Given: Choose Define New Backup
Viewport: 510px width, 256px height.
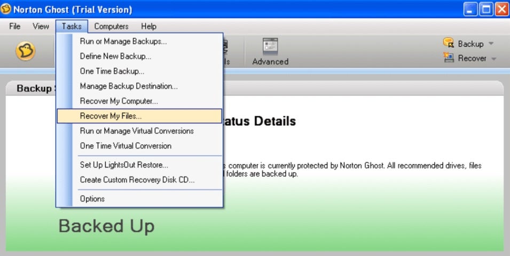Looking at the screenshot, I should click(x=139, y=56).
